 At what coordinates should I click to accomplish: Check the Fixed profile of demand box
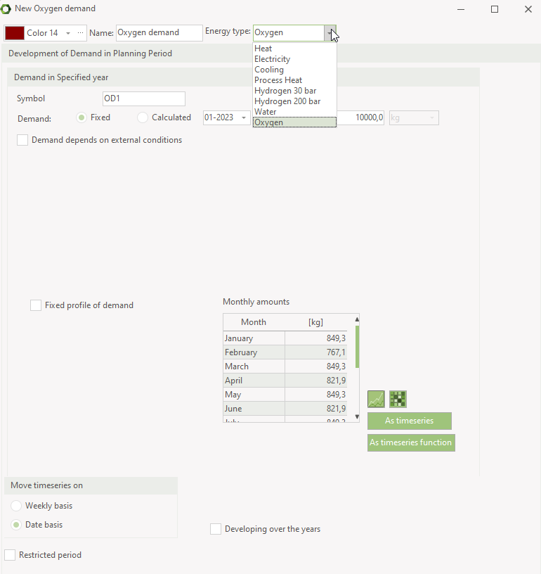pos(36,305)
